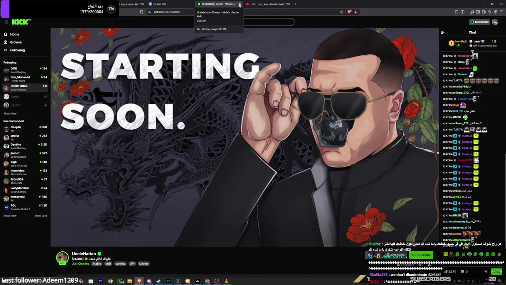The width and height of the screenshot is (506, 285).
Task: Click the Destiny channel avatar
Action: [x=6, y=146]
